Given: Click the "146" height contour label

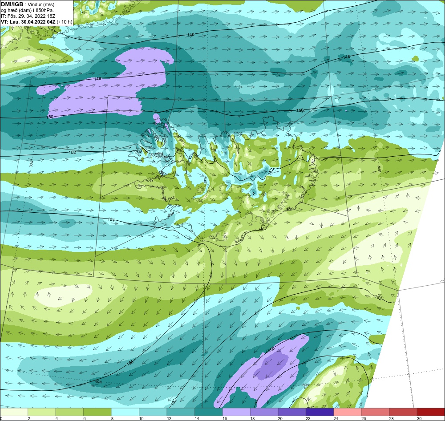Looking at the screenshot, I should tap(191, 35).
